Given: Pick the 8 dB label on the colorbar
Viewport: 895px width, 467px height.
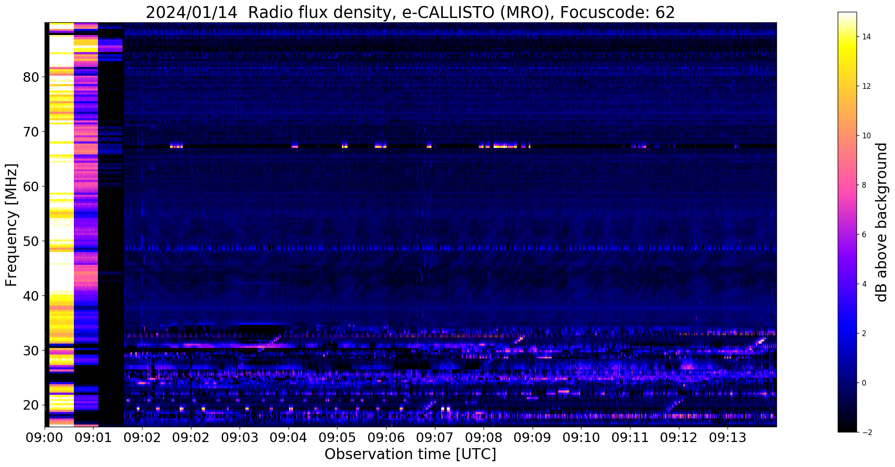Looking at the screenshot, I should click(864, 186).
